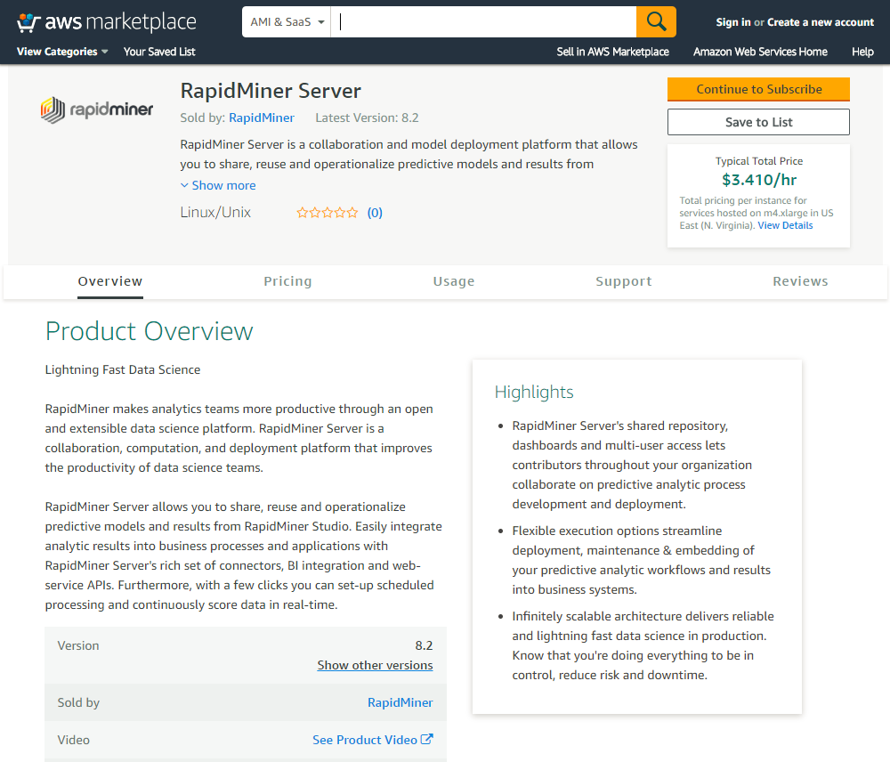
Task: Open View Details pricing link
Action: (785, 225)
